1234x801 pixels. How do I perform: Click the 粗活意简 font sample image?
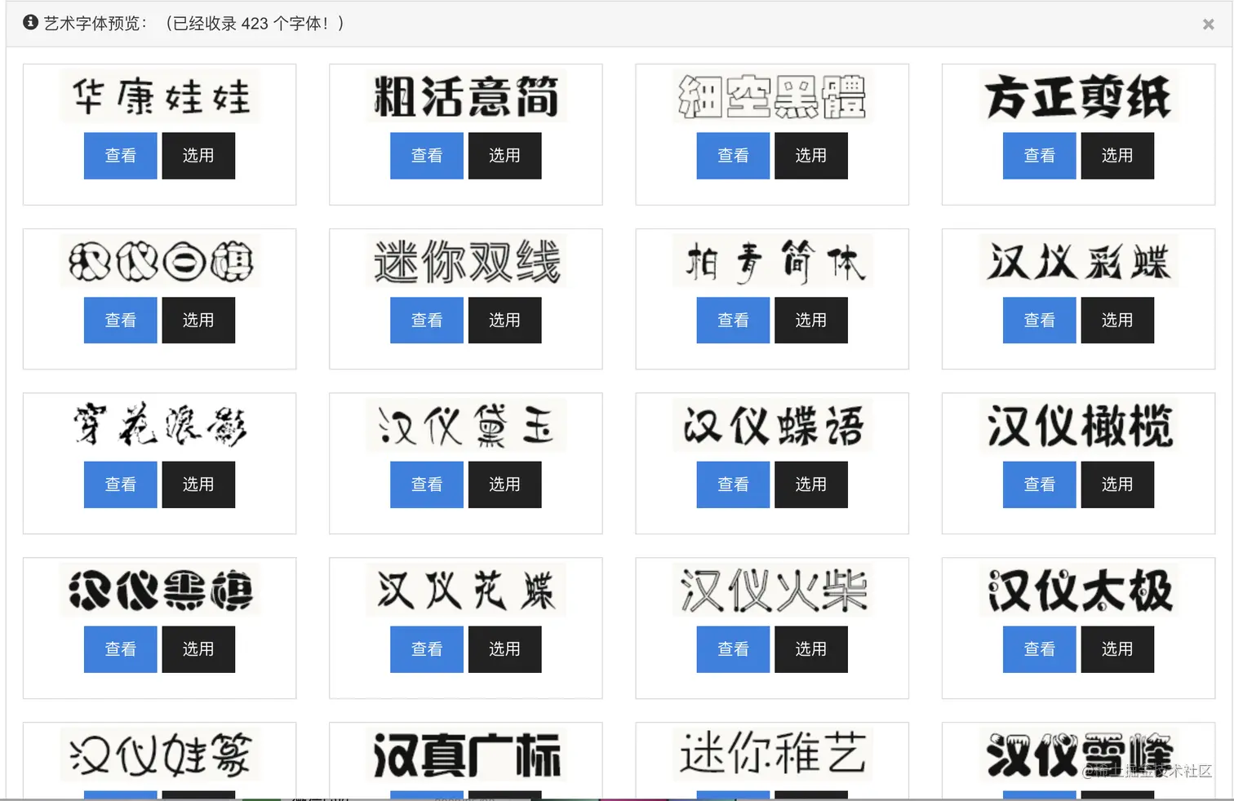point(466,96)
